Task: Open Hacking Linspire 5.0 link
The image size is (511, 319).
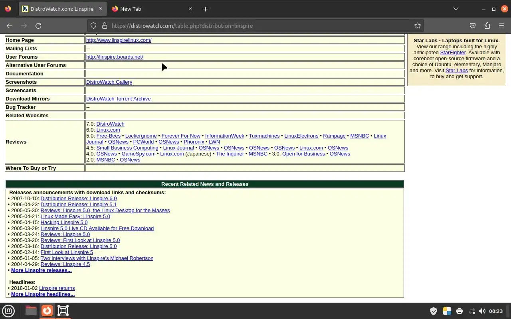Action: tap(64, 223)
